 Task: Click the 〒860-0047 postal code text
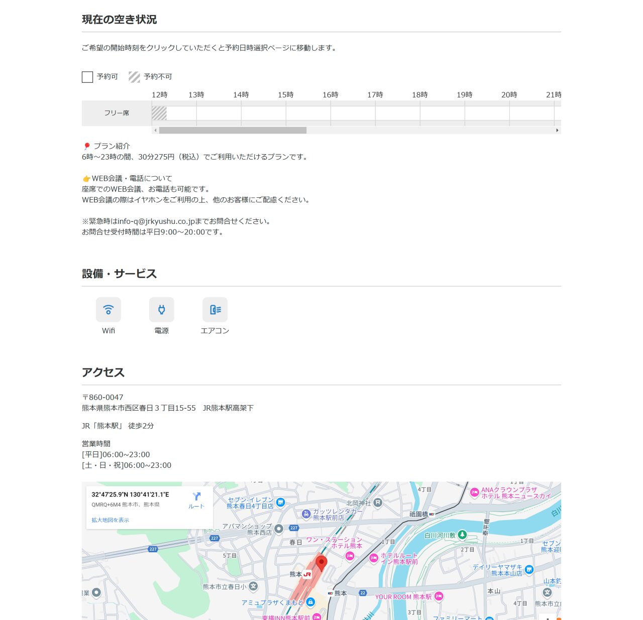(102, 397)
